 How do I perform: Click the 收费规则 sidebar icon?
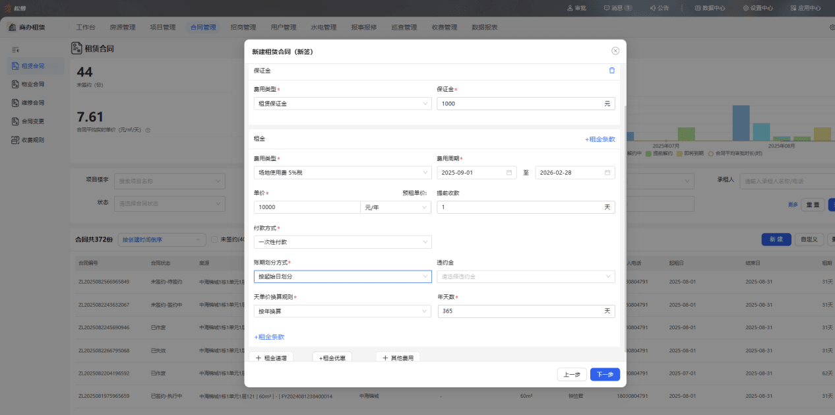coord(15,140)
